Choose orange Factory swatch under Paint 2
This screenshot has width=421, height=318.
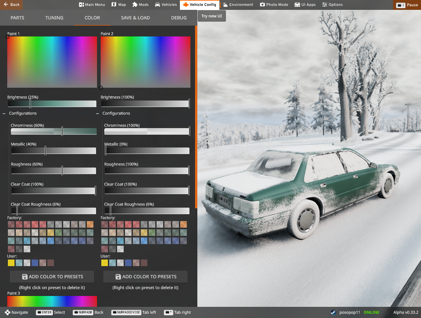(184, 224)
